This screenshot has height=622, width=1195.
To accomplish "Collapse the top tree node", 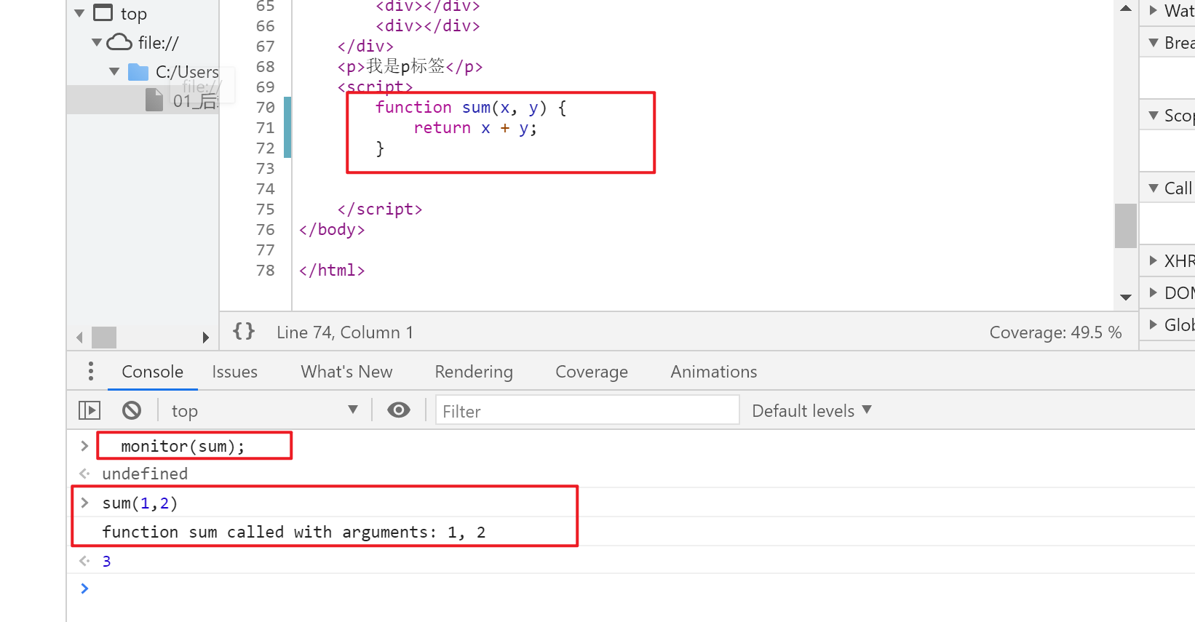I will (x=79, y=14).
